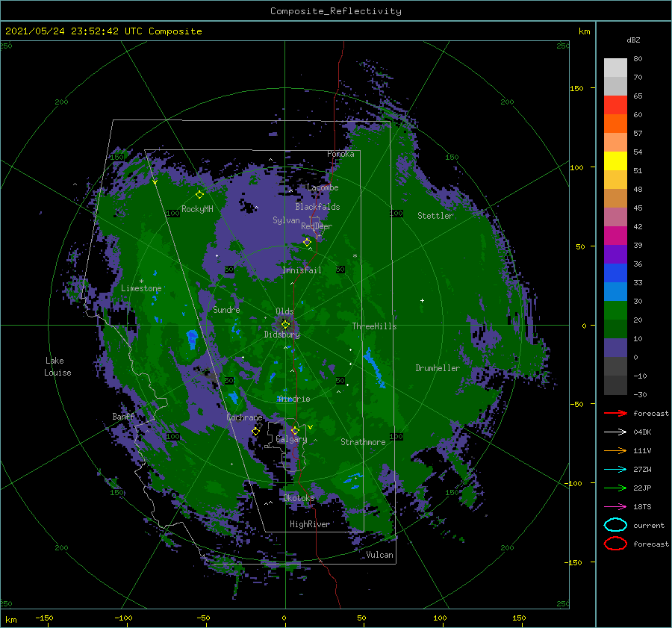
Task: Select the bright green 20 dBZ swatch
Action: [615, 311]
